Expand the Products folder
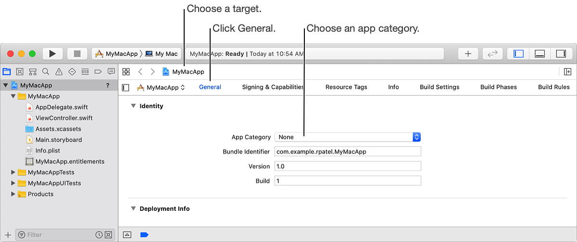The height and width of the screenshot is (242, 577). coord(13,194)
